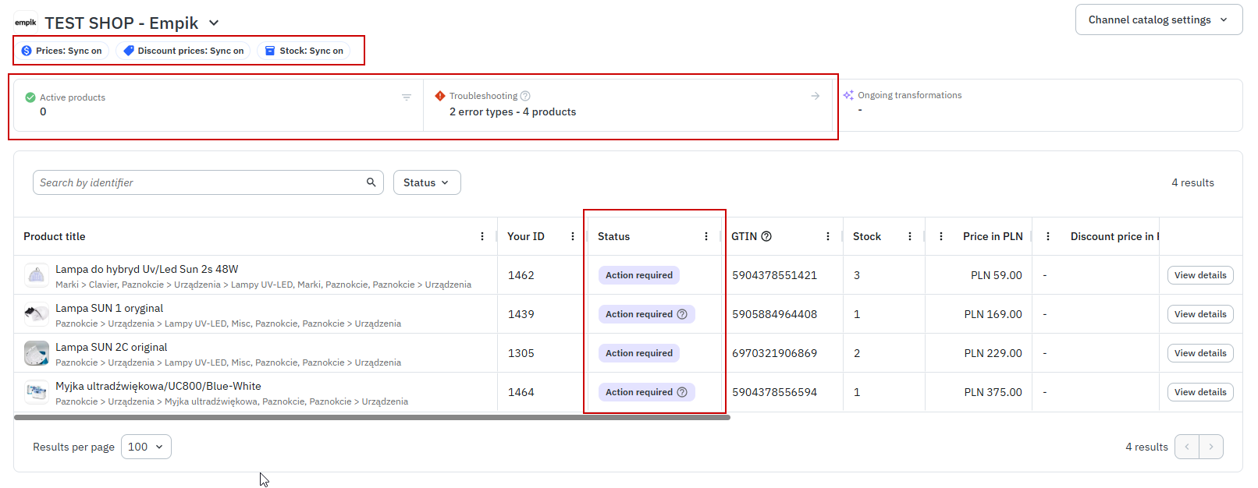This screenshot has width=1258, height=488.
Task: Expand the Status filter dropdown
Action: [426, 182]
